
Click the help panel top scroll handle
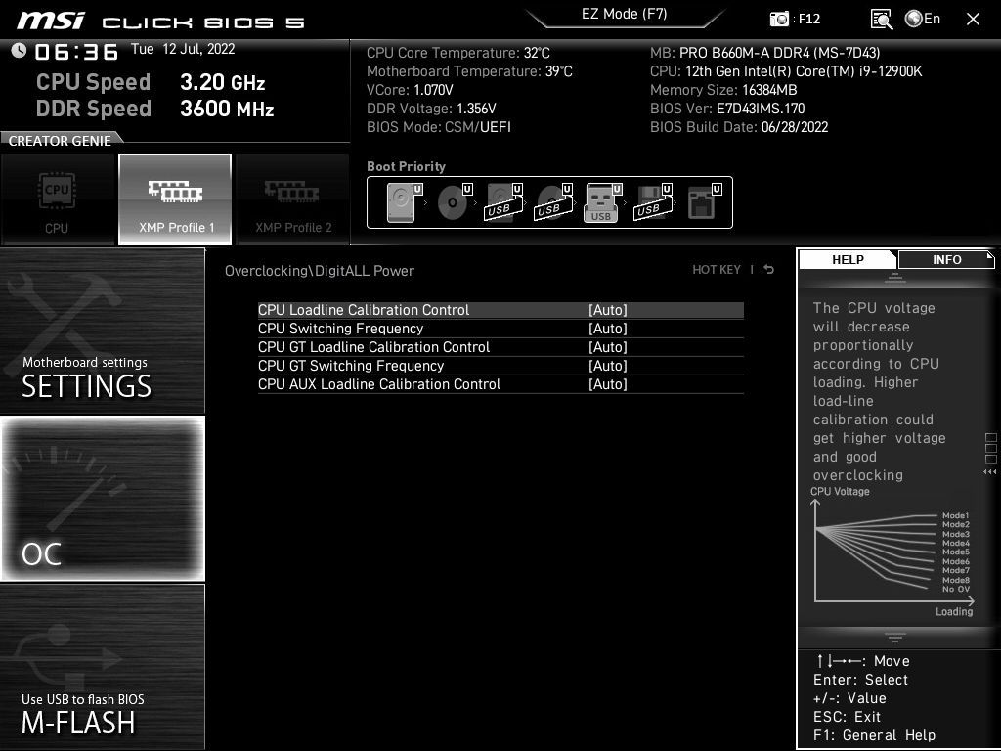[895, 278]
